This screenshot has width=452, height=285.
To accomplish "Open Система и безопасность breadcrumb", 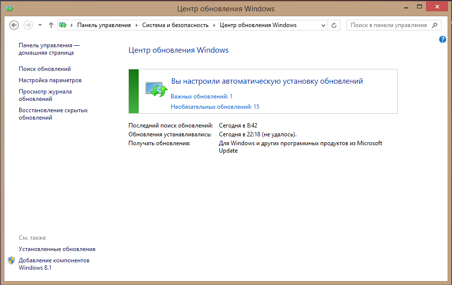I will (175, 25).
